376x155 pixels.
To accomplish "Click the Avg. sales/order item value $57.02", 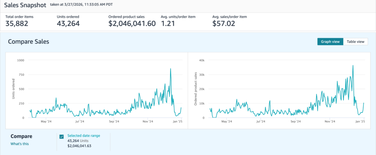I will tap(225, 24).
